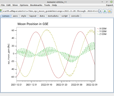Open the Tools menu
This screenshot has width=114, height=96.
pos(47,5)
